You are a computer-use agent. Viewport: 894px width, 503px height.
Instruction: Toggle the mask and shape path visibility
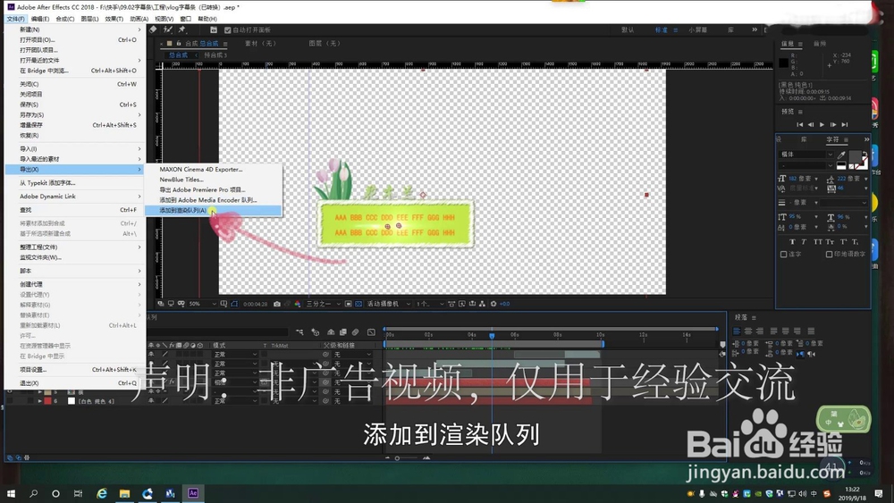point(234,304)
